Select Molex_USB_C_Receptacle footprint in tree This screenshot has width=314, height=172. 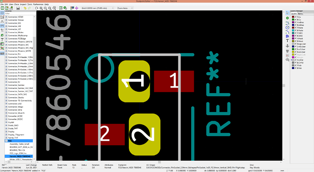21,159
